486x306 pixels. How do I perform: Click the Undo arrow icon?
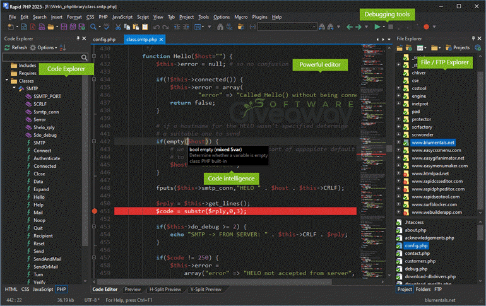(x=157, y=27)
